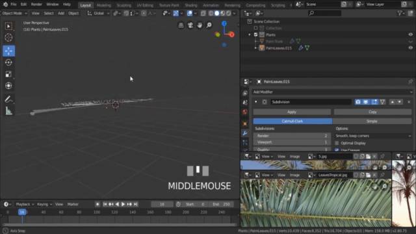416x234 pixels.
Task: Choose Simple subdivision type
Action: [372, 122]
